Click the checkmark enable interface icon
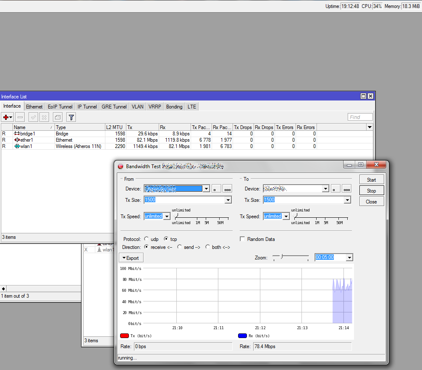Screen dimensions: 422x370 pyautogui.click(x=33, y=117)
